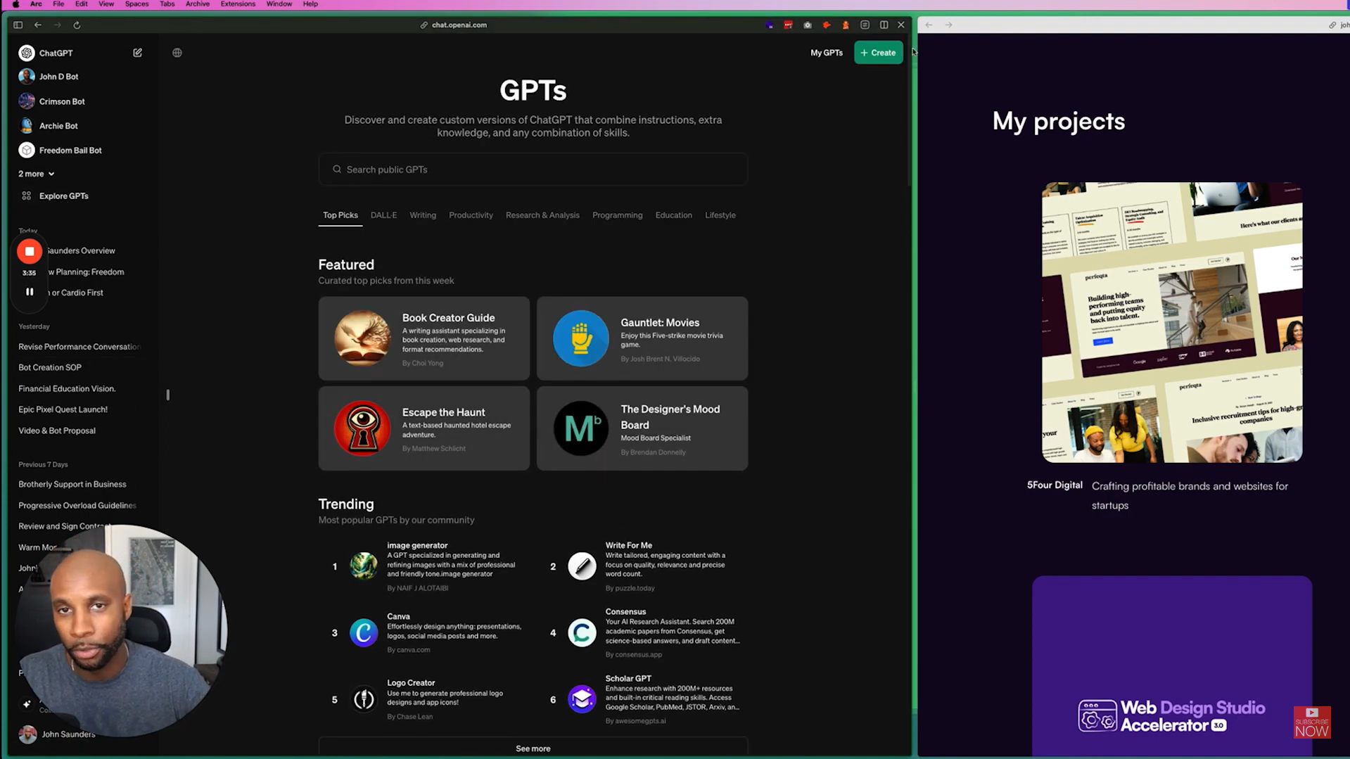The image size is (1350, 759).
Task: Pause the screen recording
Action: [30, 292]
